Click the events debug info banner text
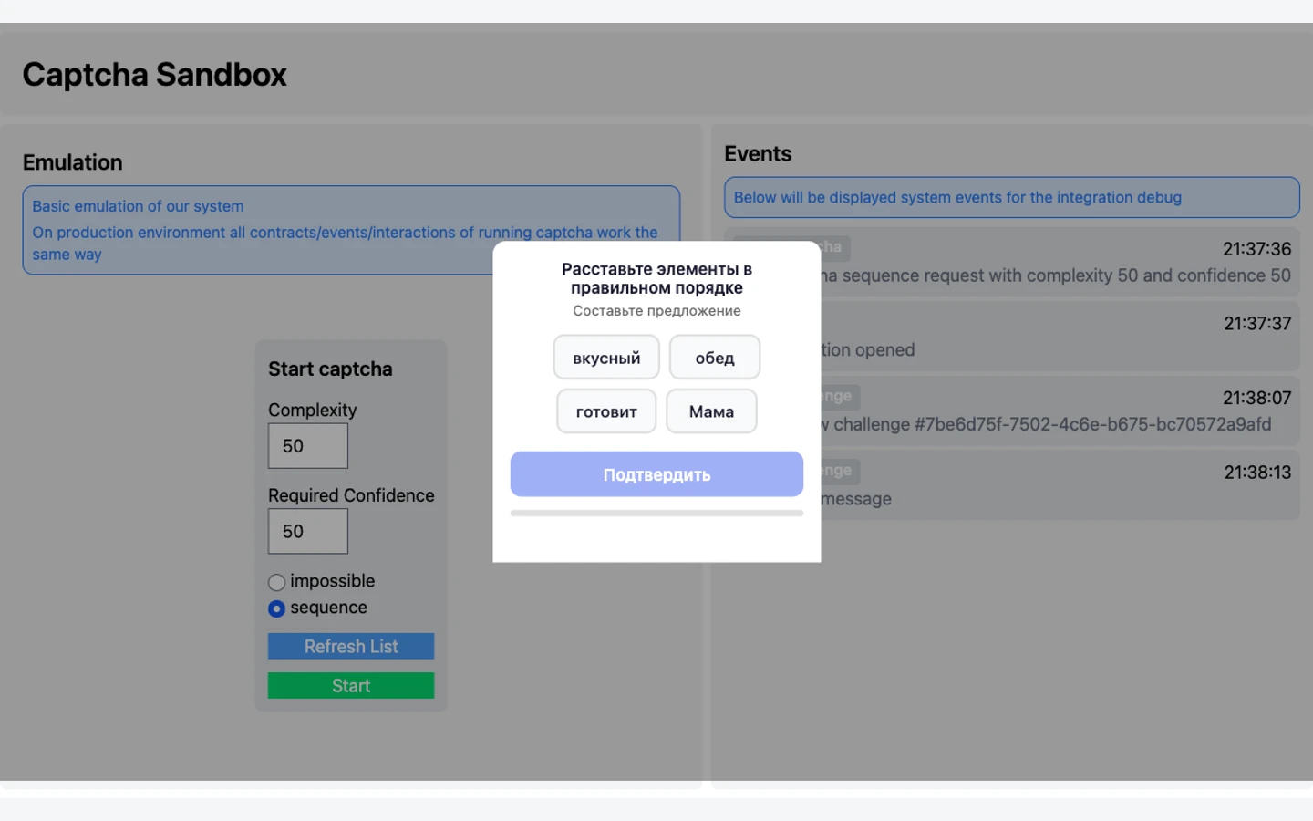Screen dimensions: 1313x821 click(957, 197)
